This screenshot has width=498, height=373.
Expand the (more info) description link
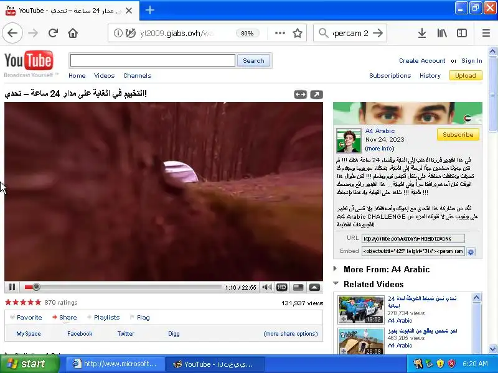pyautogui.click(x=380, y=149)
